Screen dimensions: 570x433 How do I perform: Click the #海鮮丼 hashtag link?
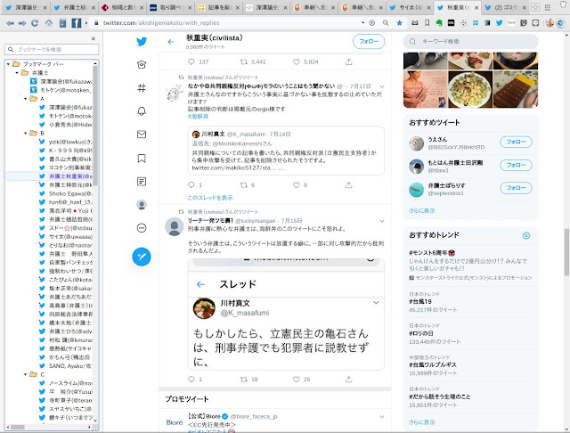coord(198,117)
